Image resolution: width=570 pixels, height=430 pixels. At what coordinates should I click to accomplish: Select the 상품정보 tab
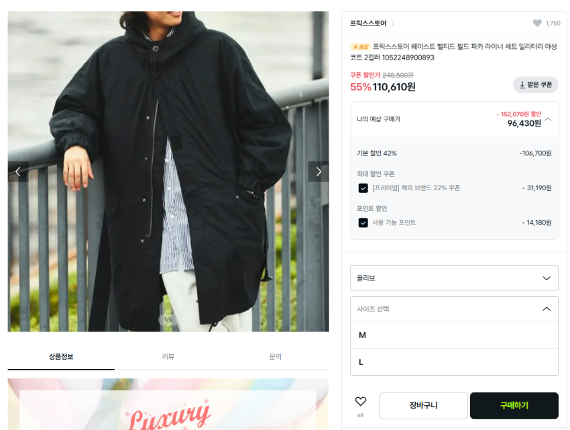click(61, 356)
